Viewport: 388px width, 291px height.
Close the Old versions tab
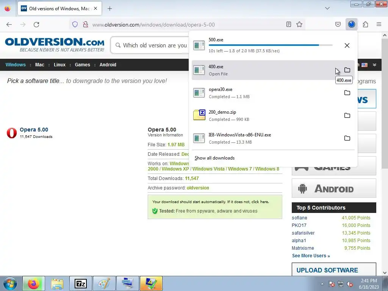pos(95,9)
